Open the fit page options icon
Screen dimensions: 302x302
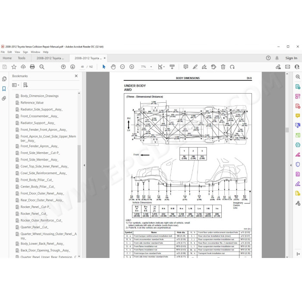(x=161, y=67)
